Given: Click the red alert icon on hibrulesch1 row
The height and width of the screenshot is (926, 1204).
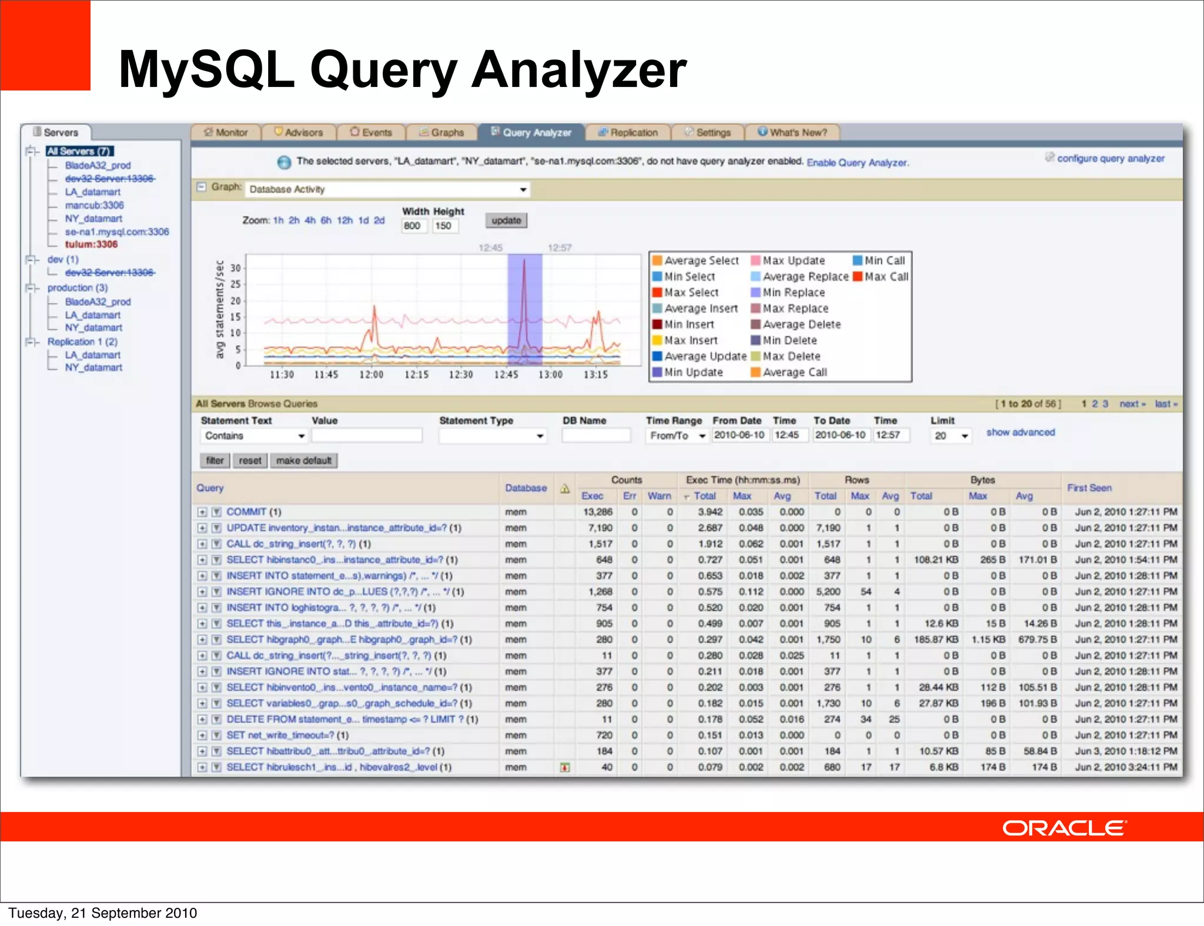Looking at the screenshot, I should [565, 767].
